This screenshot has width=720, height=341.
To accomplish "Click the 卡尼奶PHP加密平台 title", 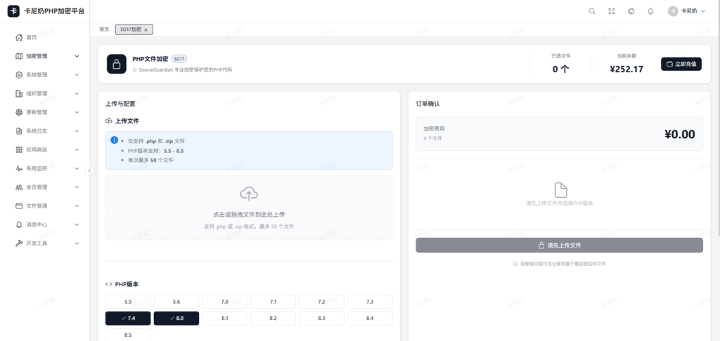I will [x=54, y=11].
